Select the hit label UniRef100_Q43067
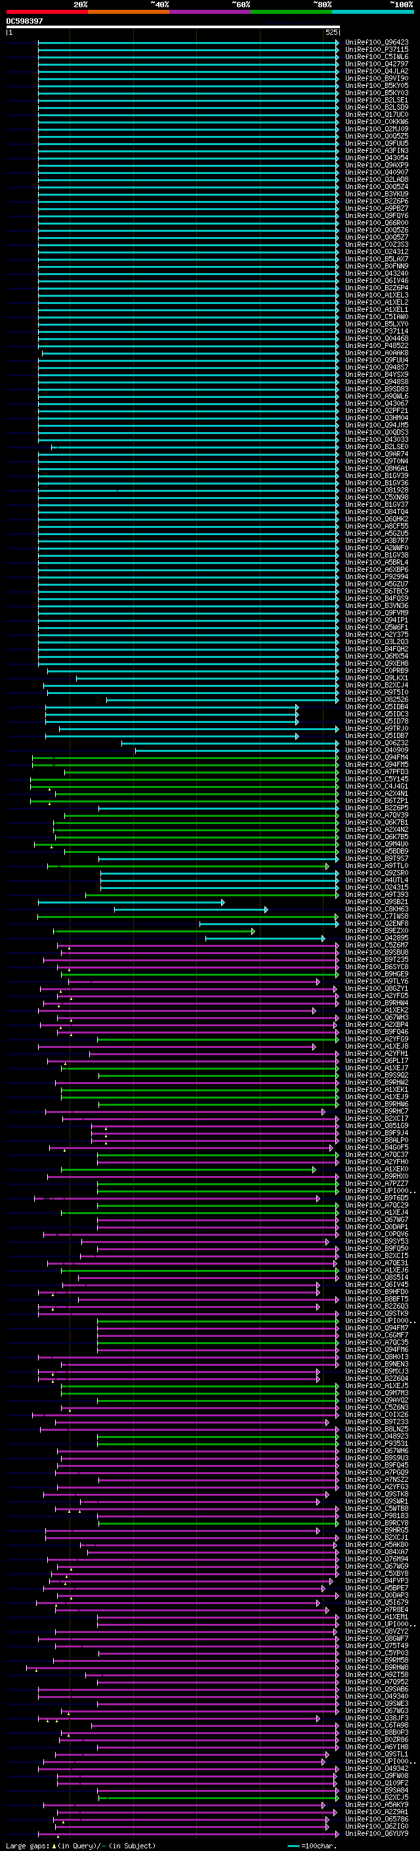 [377, 404]
